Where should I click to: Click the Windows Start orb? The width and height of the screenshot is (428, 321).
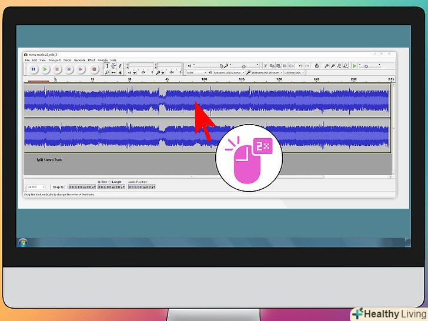point(23,242)
